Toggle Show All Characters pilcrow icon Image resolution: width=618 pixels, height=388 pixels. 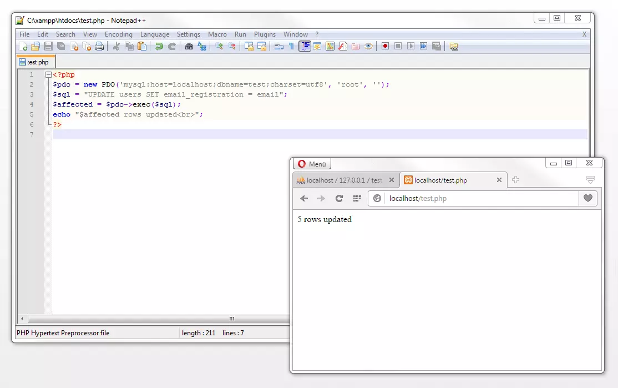tap(291, 47)
